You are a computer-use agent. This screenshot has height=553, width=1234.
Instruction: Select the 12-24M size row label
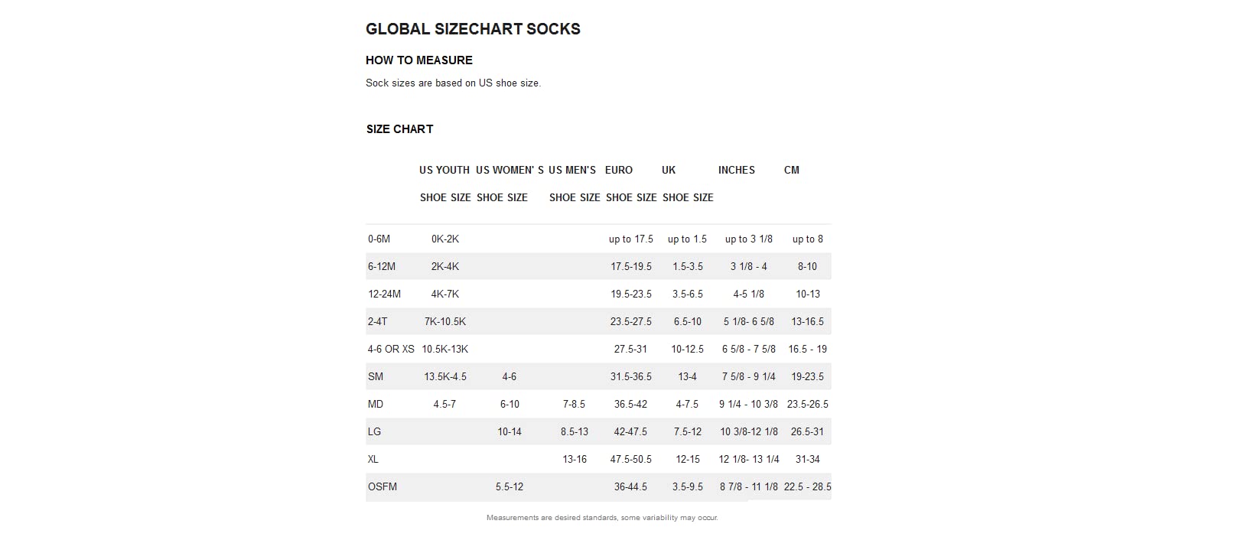pos(384,294)
